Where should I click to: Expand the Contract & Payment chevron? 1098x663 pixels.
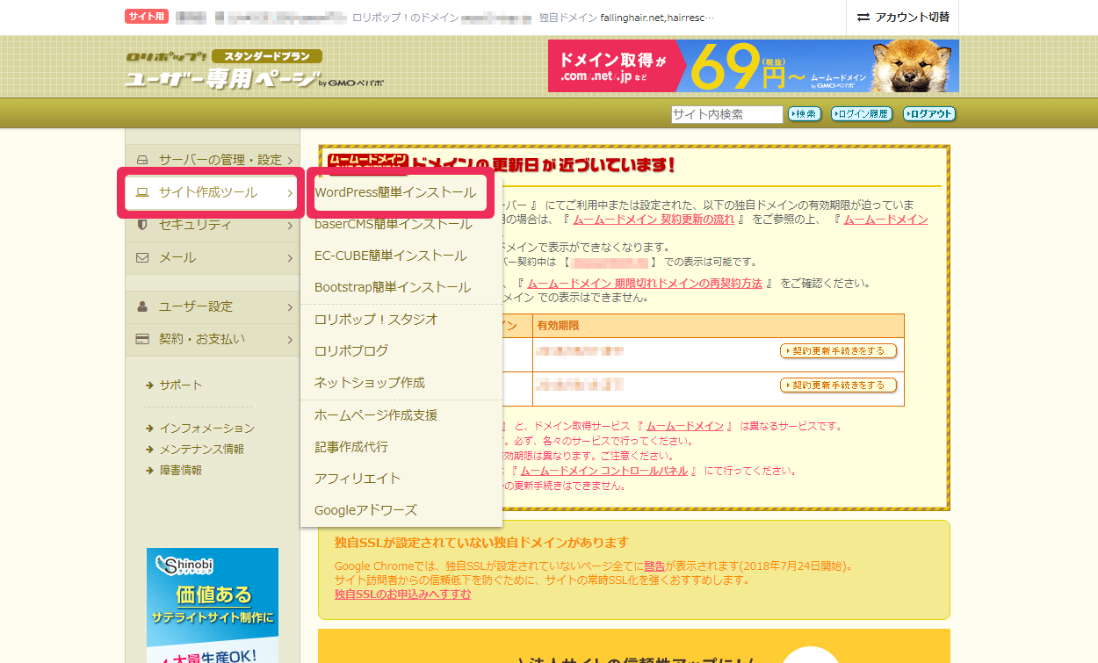289,339
